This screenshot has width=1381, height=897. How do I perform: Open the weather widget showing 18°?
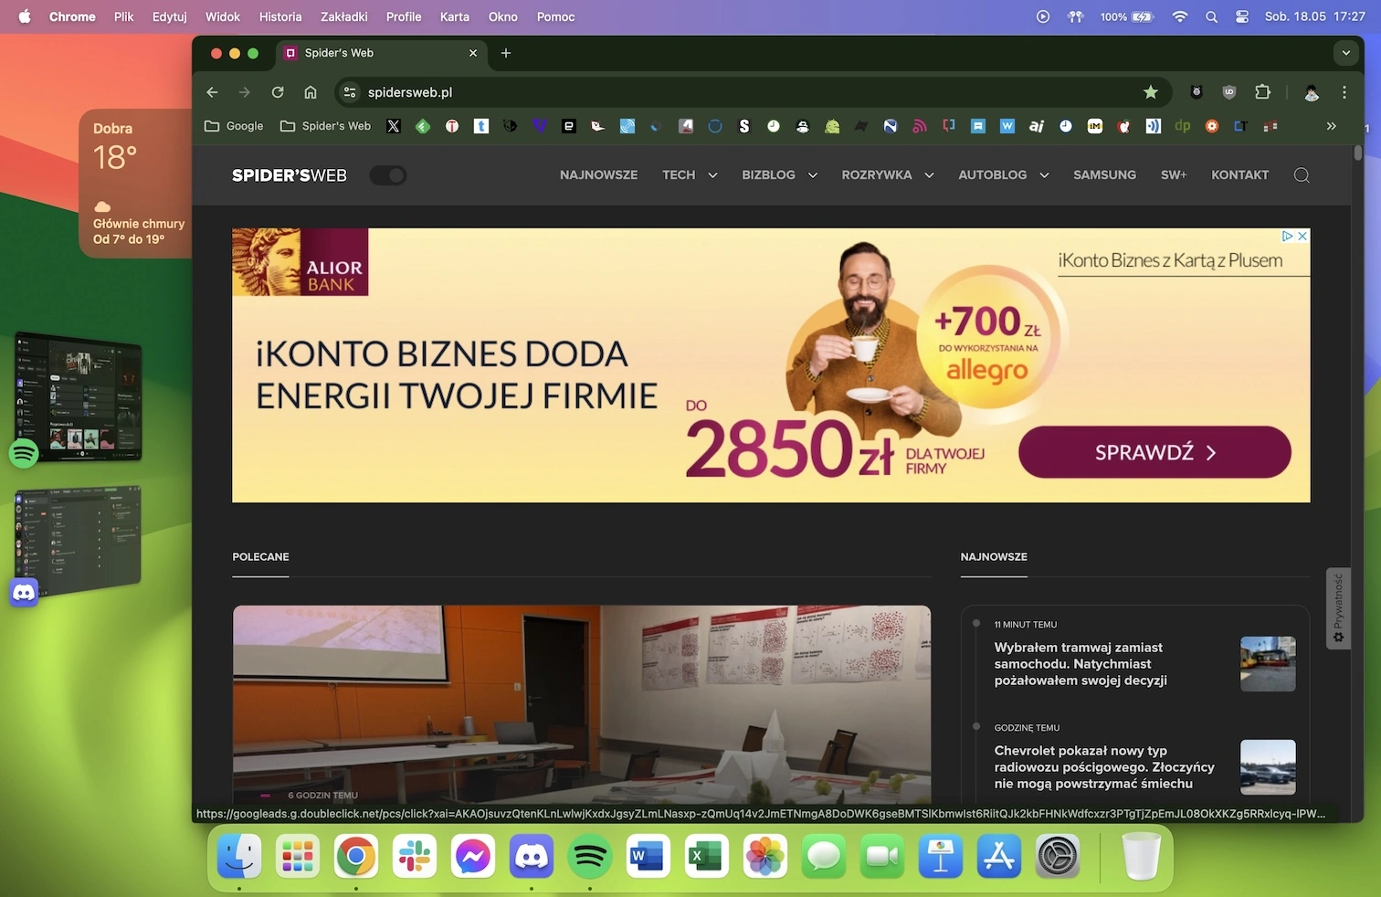pos(135,184)
